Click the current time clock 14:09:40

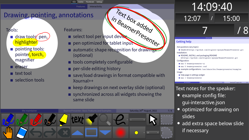(x=212, y=7)
